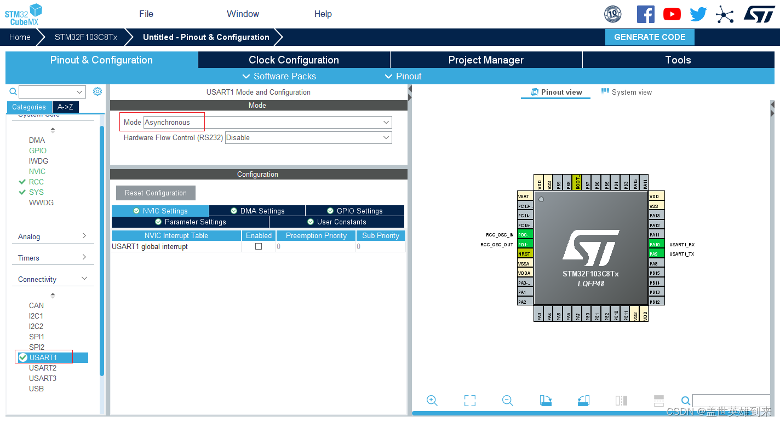
Task: Open the YouTube channel icon
Action: click(x=672, y=14)
